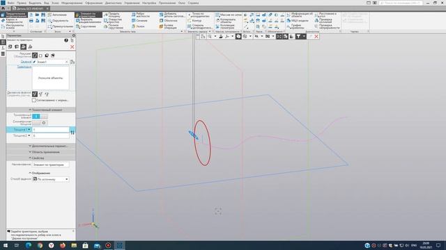This screenshot has height=250, width=446.
Task: Collapse the Тонкостенный элемент section
Action: coord(40,110)
